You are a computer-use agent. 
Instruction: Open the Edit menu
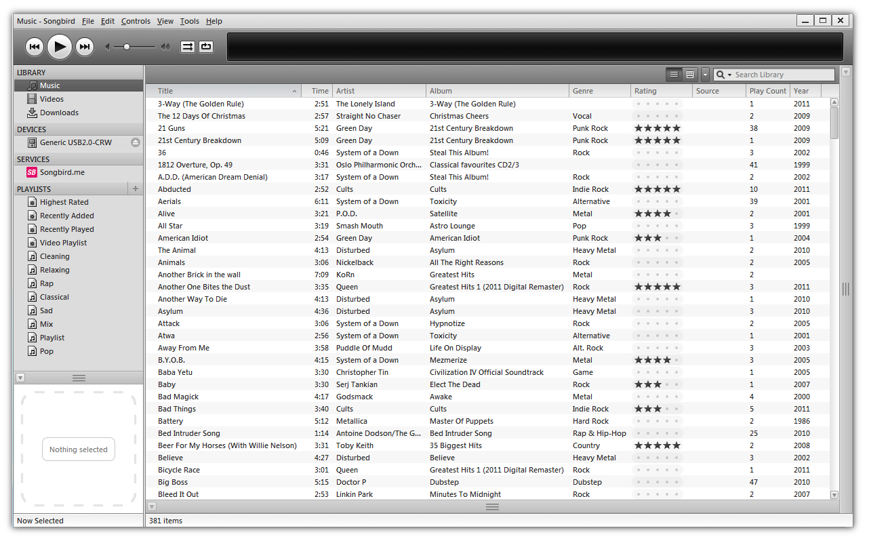coord(108,21)
